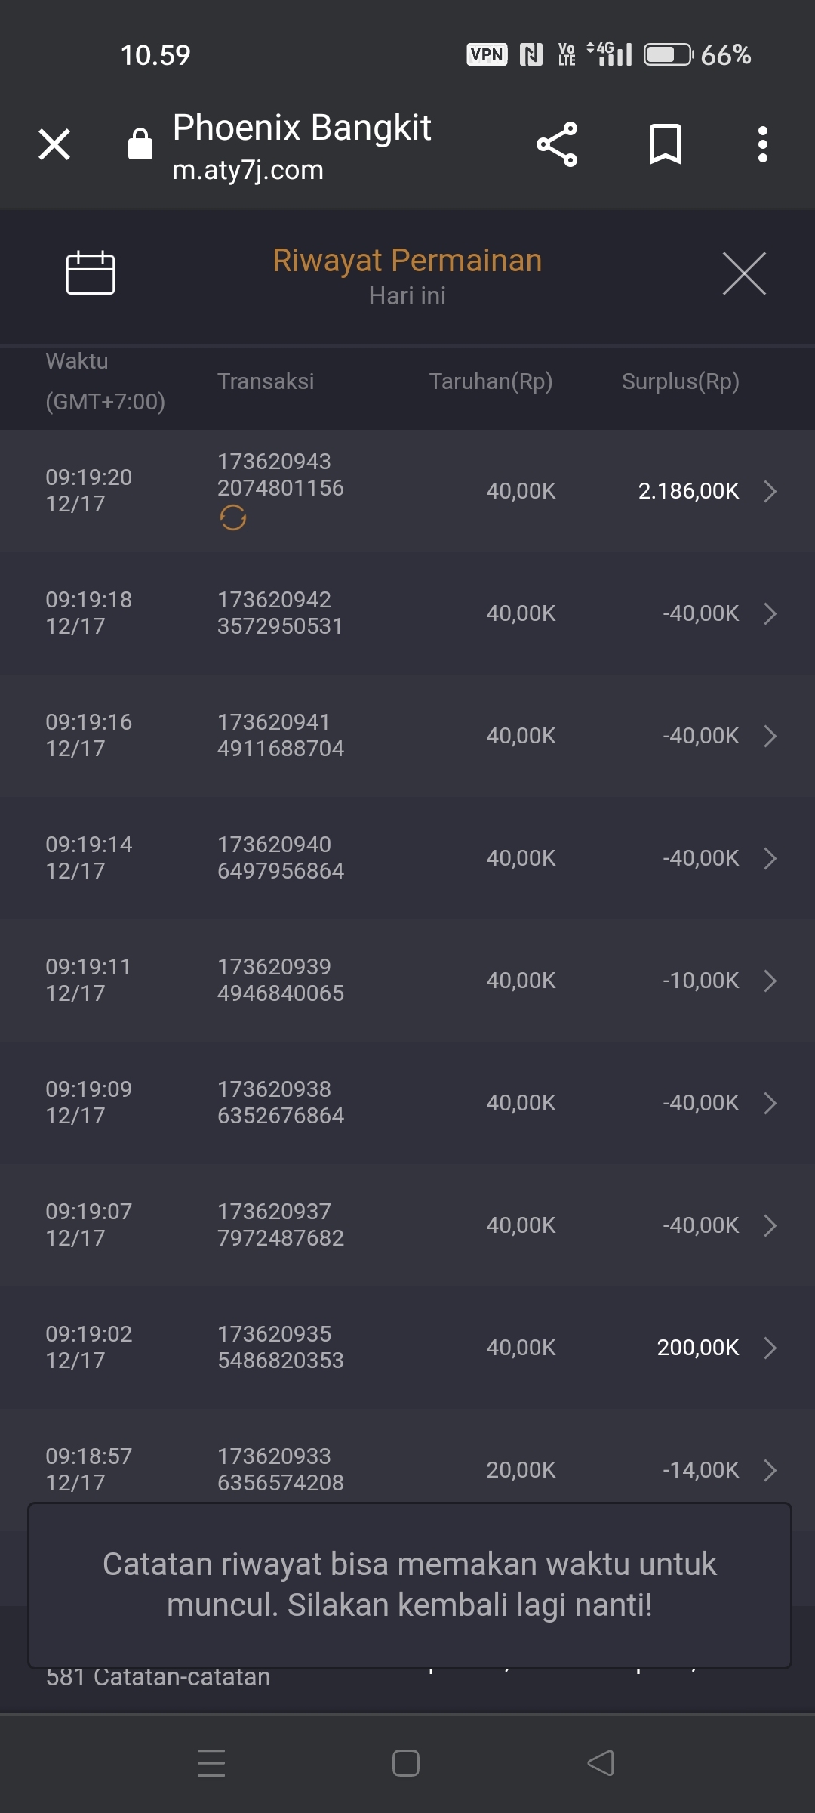Tap the share icon in browser bar
This screenshot has height=1813, width=815.
(x=557, y=144)
